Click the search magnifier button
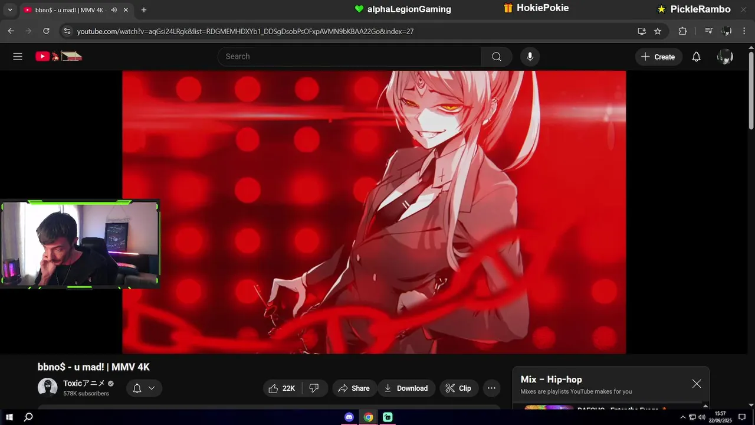Viewport: 755px width, 425px height. 497,57
